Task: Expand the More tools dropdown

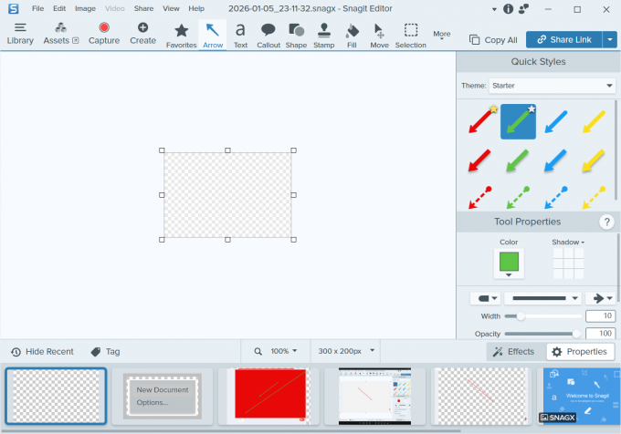Action: click(442, 35)
